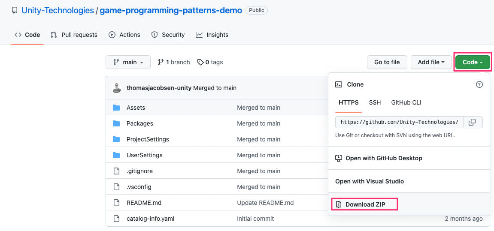Viewport: 494px width, 231px height.
Task: Switch to the Insights tab
Action: point(212,35)
